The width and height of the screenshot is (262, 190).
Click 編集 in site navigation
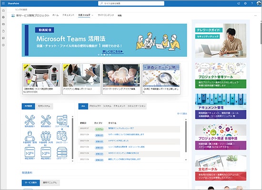click(120, 16)
